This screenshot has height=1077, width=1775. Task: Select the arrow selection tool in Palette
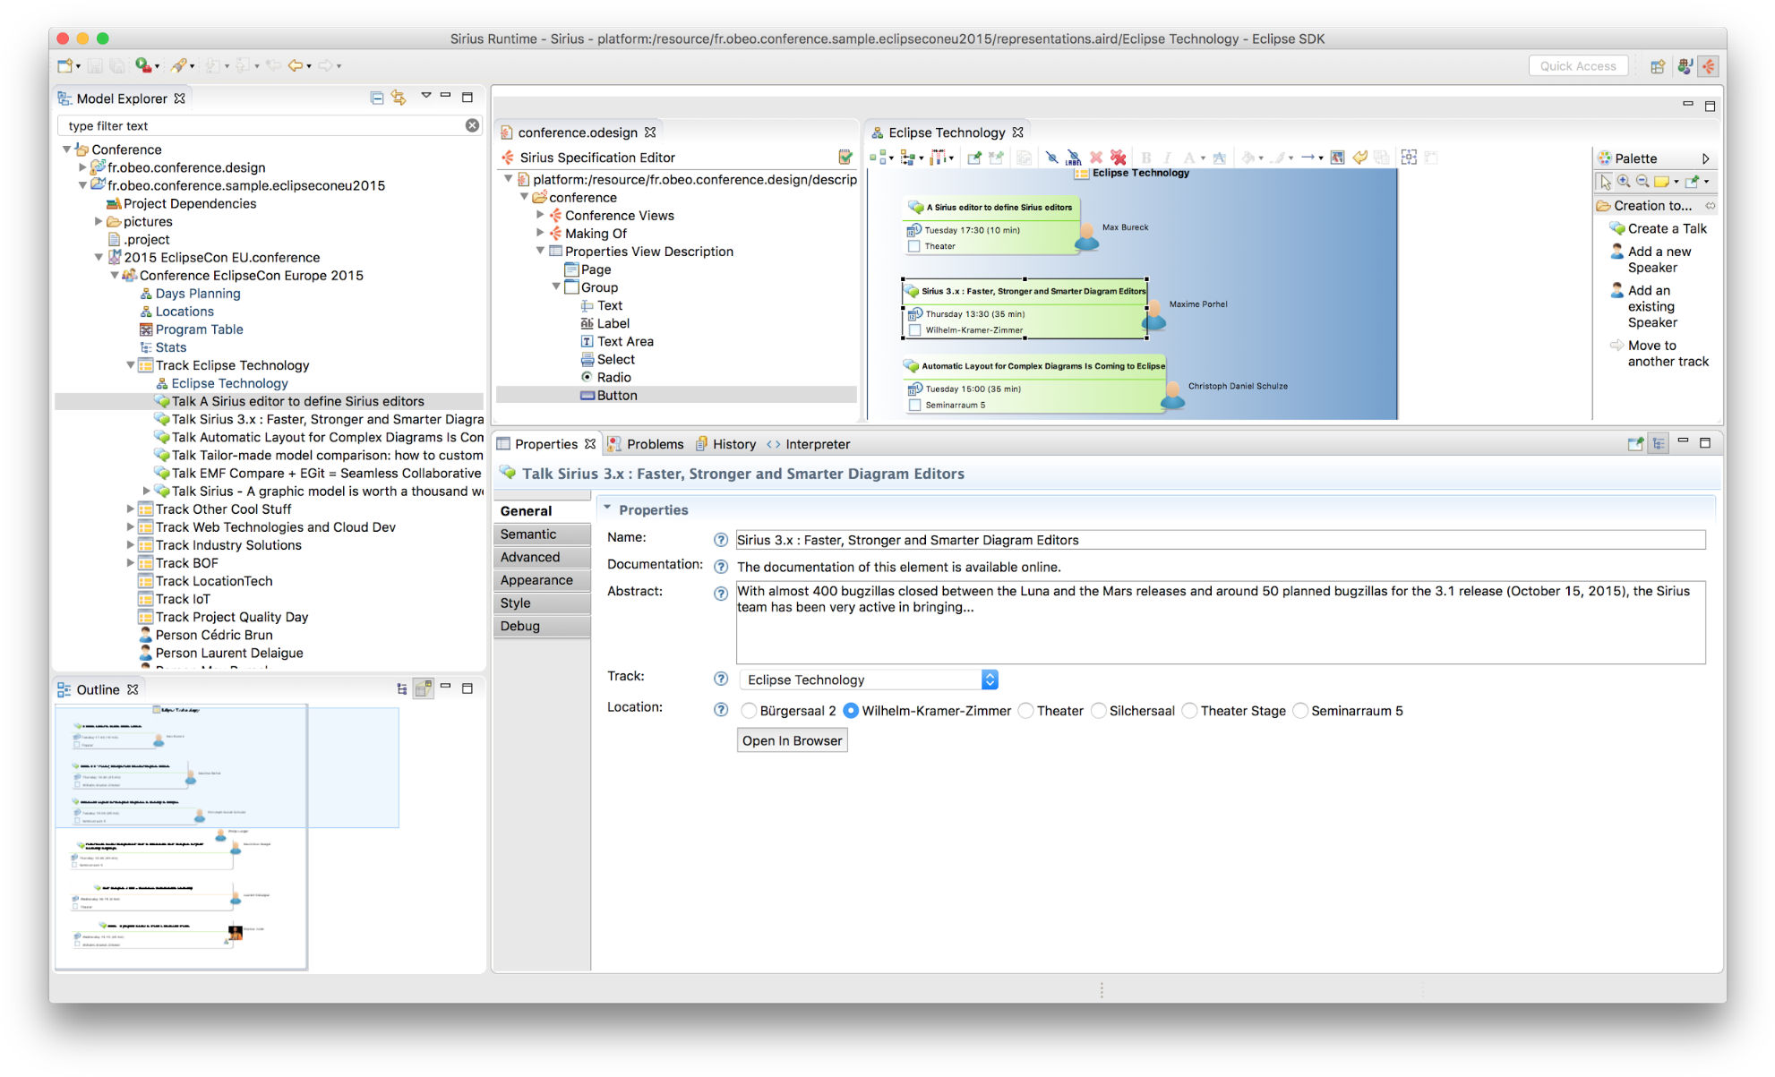coord(1605,182)
